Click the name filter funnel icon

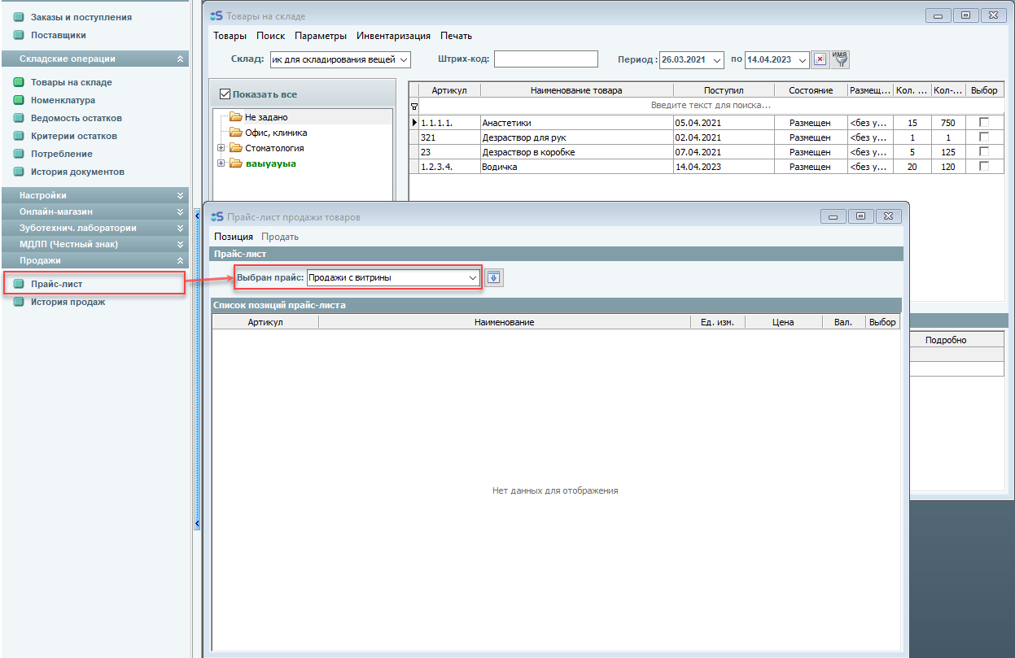pyautogui.click(x=841, y=59)
